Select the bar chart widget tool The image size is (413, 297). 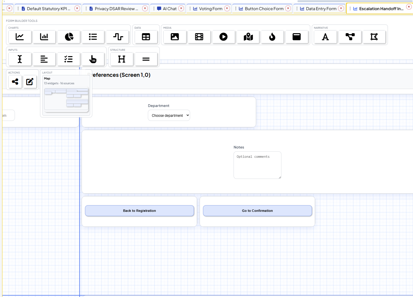pyautogui.click(x=44, y=37)
